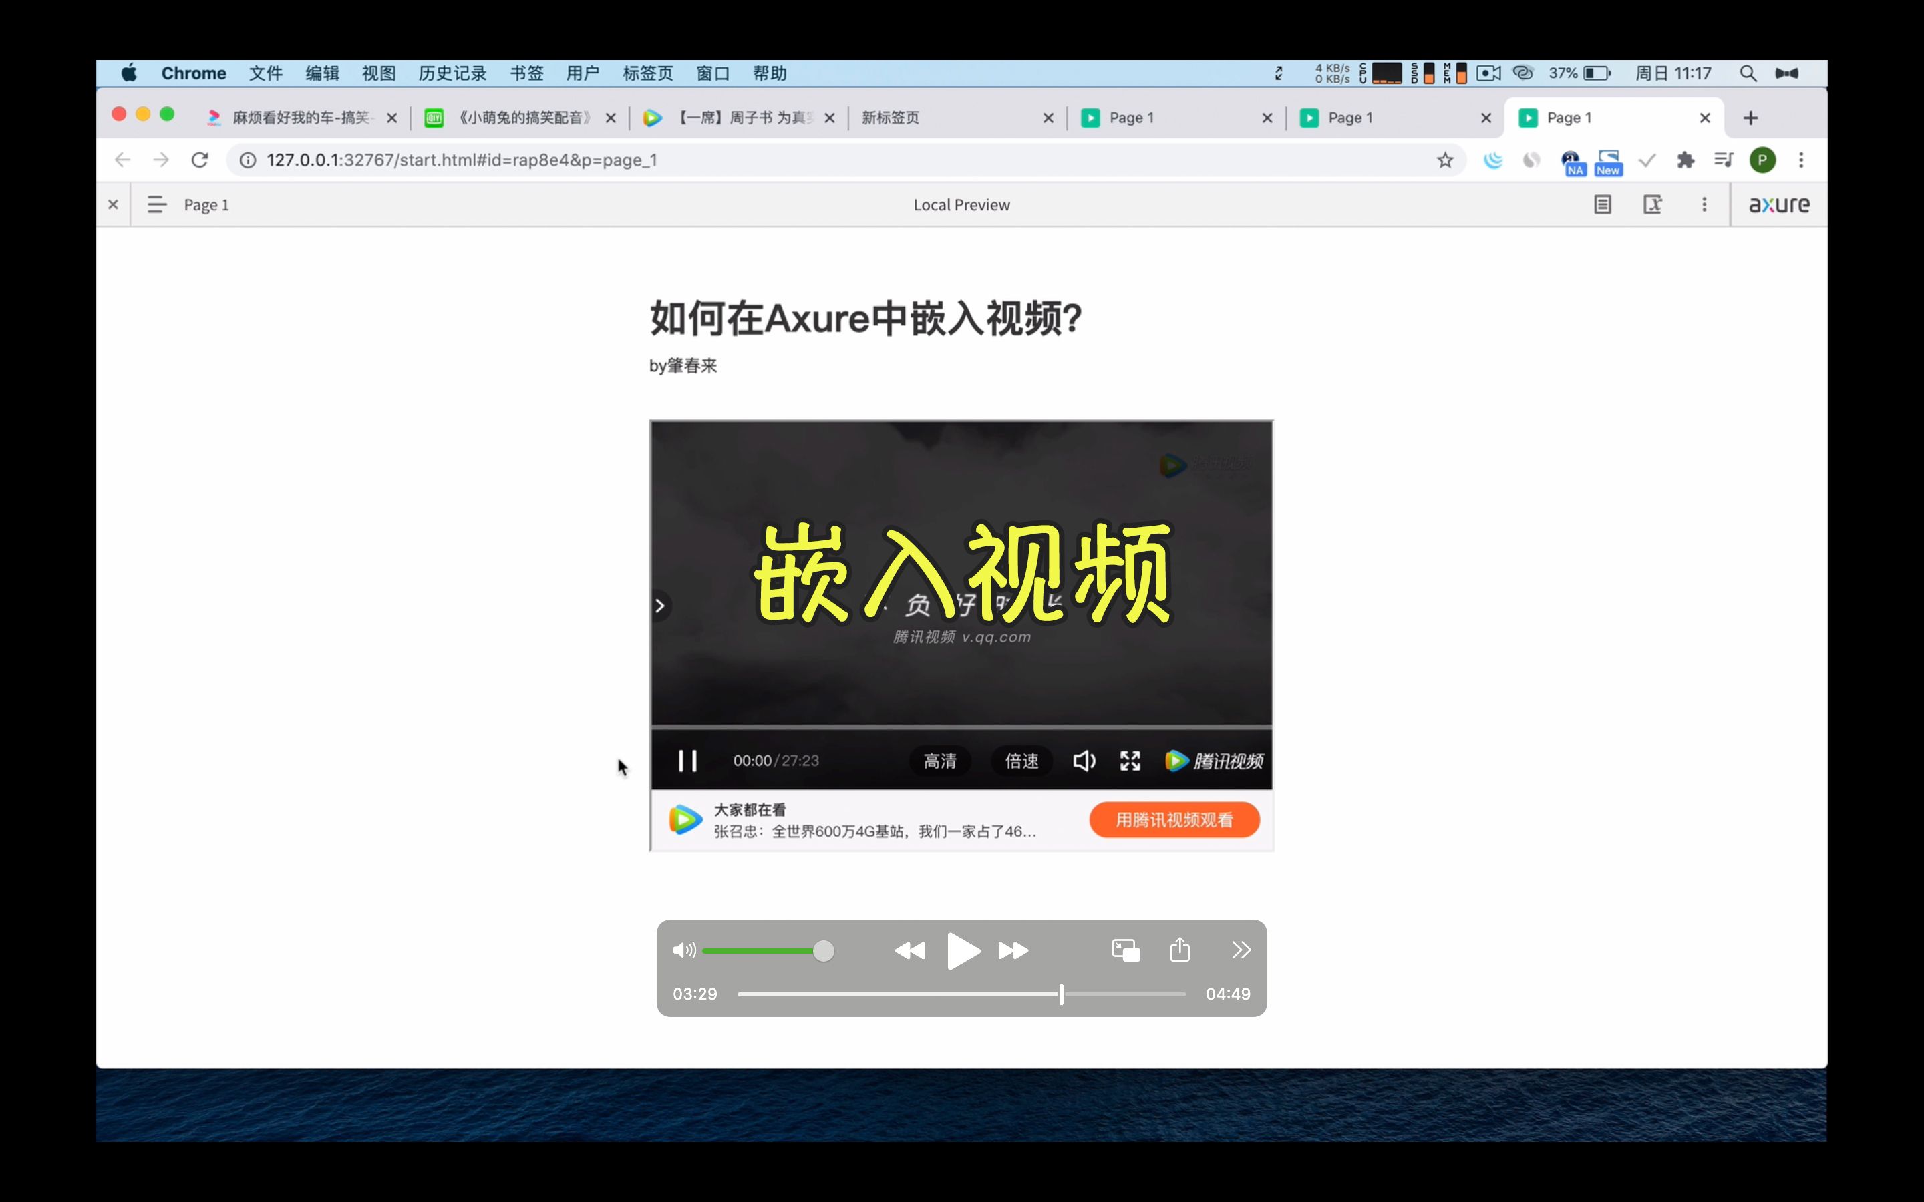This screenshot has width=1924, height=1202.
Task: Click QuickTime volume slider knob
Action: click(x=824, y=951)
